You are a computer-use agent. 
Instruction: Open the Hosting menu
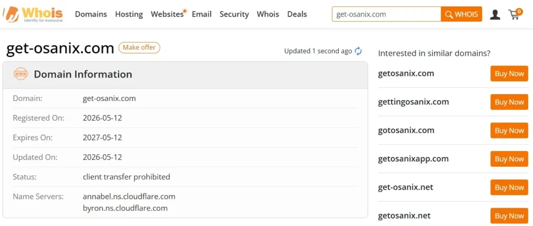(129, 14)
